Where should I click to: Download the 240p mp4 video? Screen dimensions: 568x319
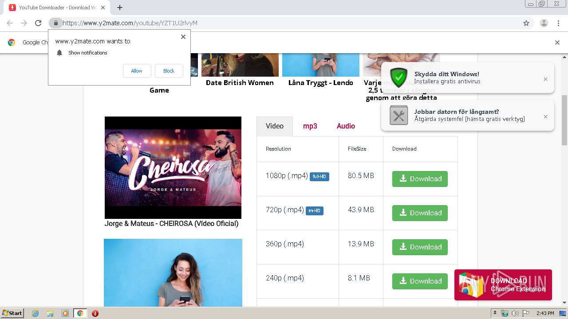pos(420,281)
